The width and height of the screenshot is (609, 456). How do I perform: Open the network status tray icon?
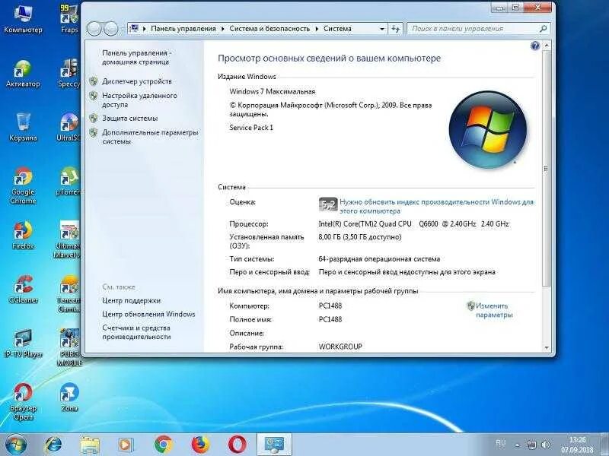pos(531,445)
